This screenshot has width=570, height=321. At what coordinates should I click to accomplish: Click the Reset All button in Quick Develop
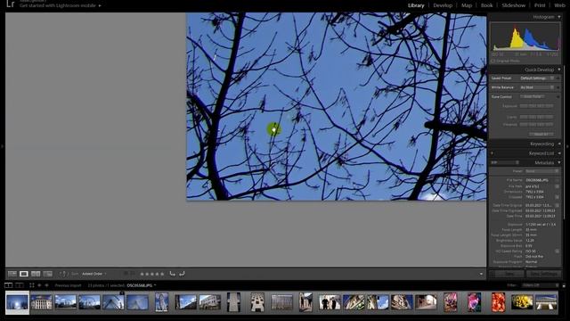click(541, 135)
